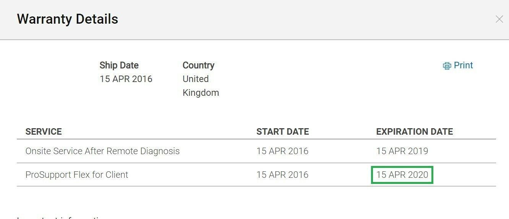The width and height of the screenshot is (509, 219).
Task: Click the 15 APR 2019 expiration date
Action: 402,151
